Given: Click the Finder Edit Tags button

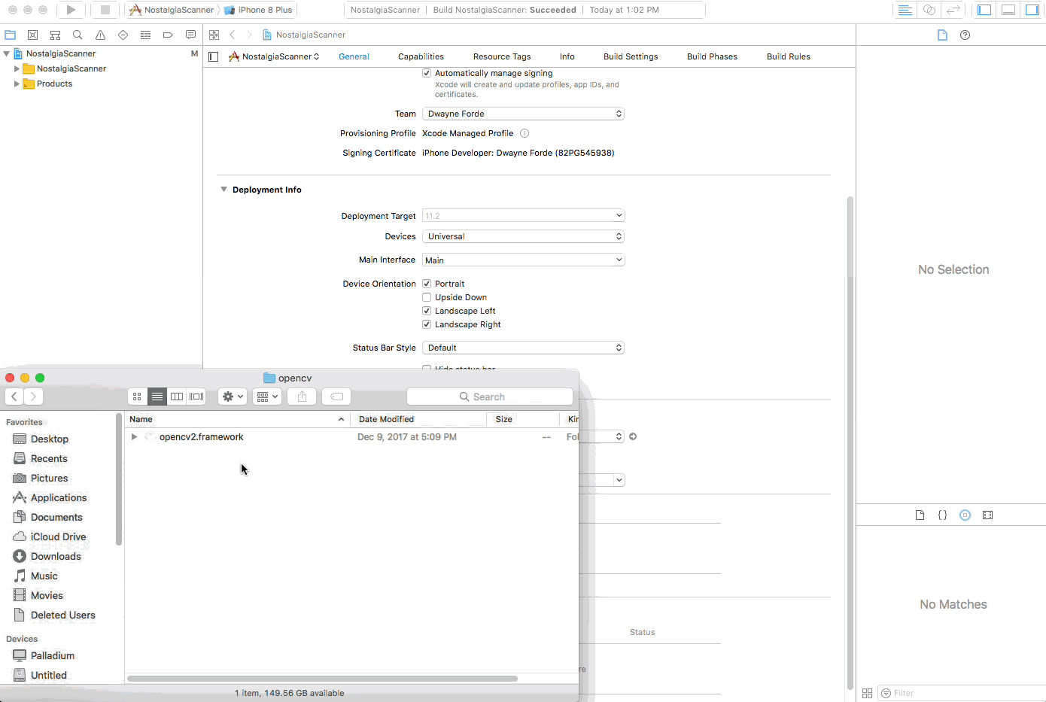Looking at the screenshot, I should click(336, 397).
